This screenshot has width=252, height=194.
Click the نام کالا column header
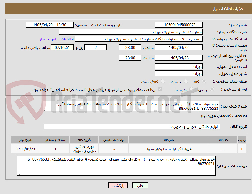[x=169, y=140]
